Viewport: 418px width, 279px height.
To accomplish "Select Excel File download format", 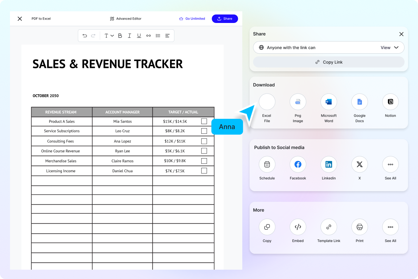I will tap(267, 102).
